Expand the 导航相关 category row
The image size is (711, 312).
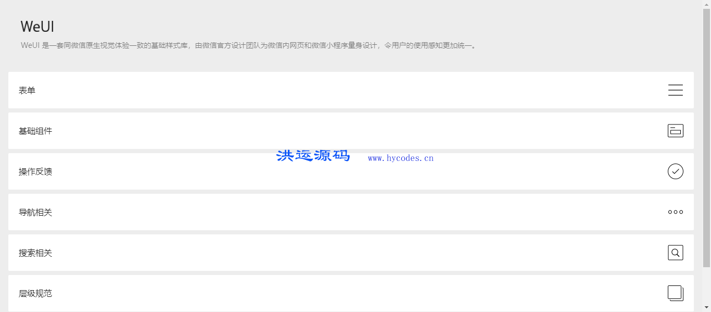[x=351, y=212]
